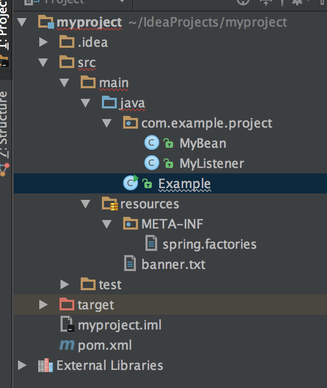Screen dimensions: 327x388
Task: Select the myproject root node
Action: point(89,22)
